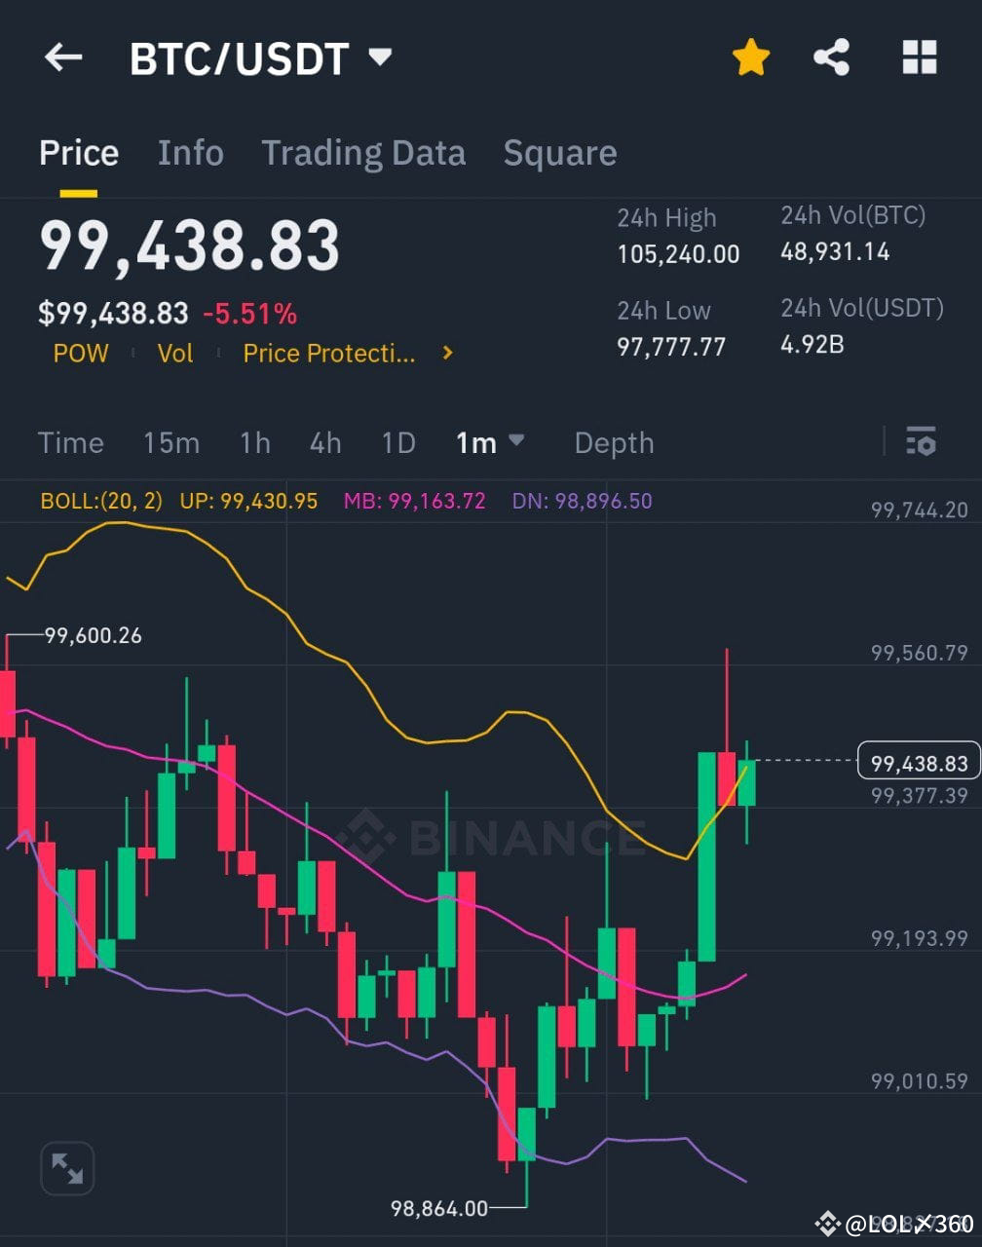This screenshot has height=1247, width=982.
Task: Open Price Protection details chevron
Action: pos(446,354)
